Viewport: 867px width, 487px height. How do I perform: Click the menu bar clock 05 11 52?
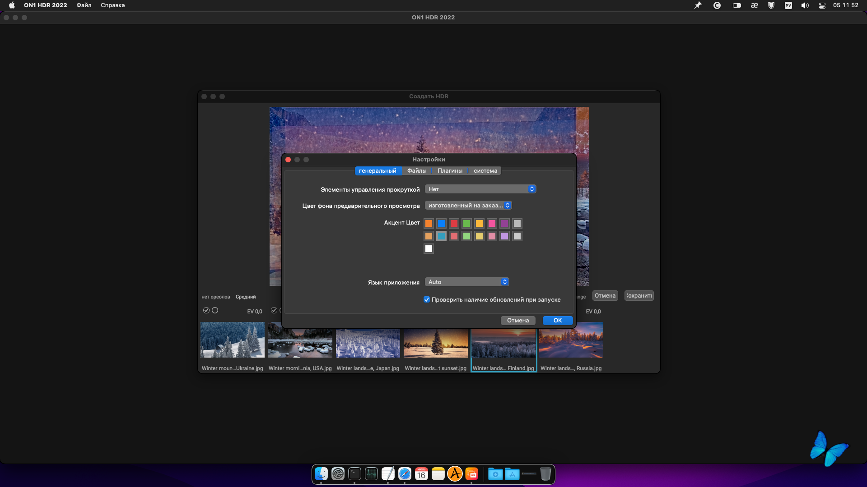(846, 5)
